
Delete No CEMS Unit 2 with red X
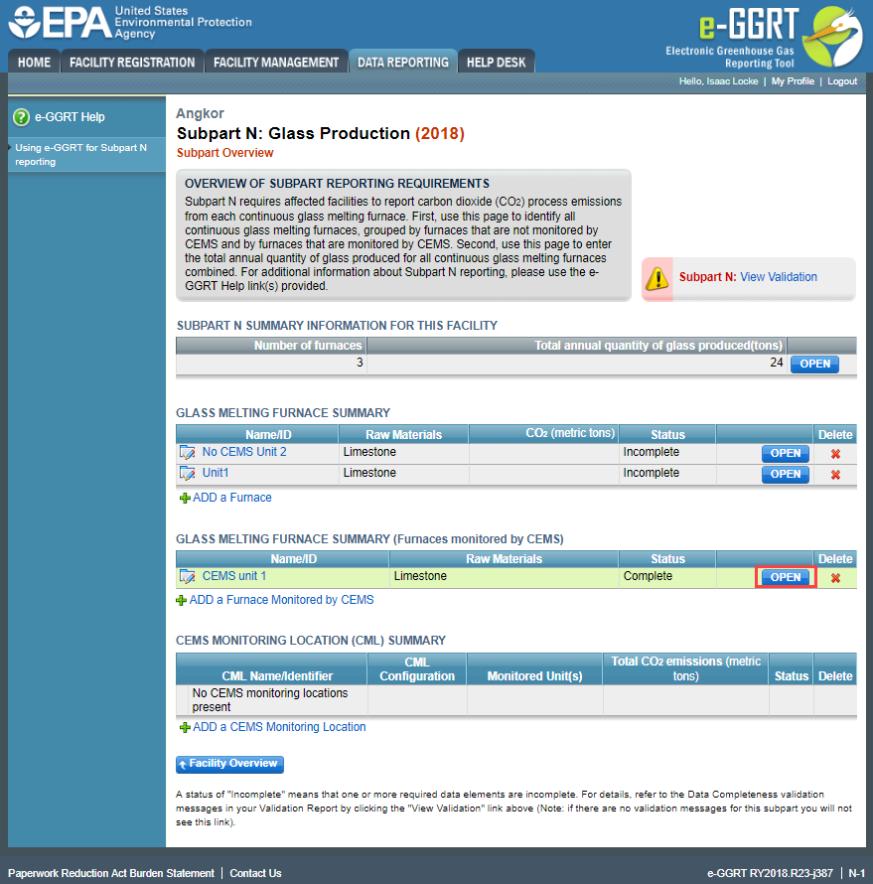point(835,454)
